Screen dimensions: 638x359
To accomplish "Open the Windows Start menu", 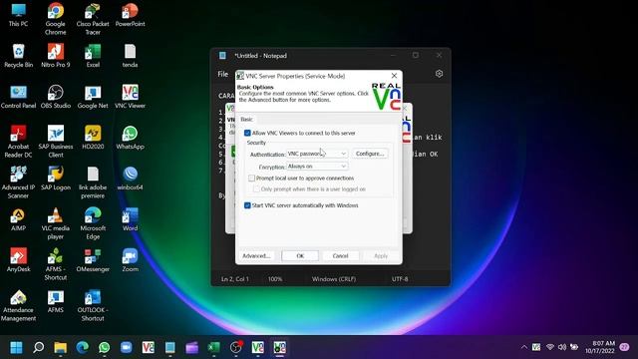I will [x=16, y=348].
